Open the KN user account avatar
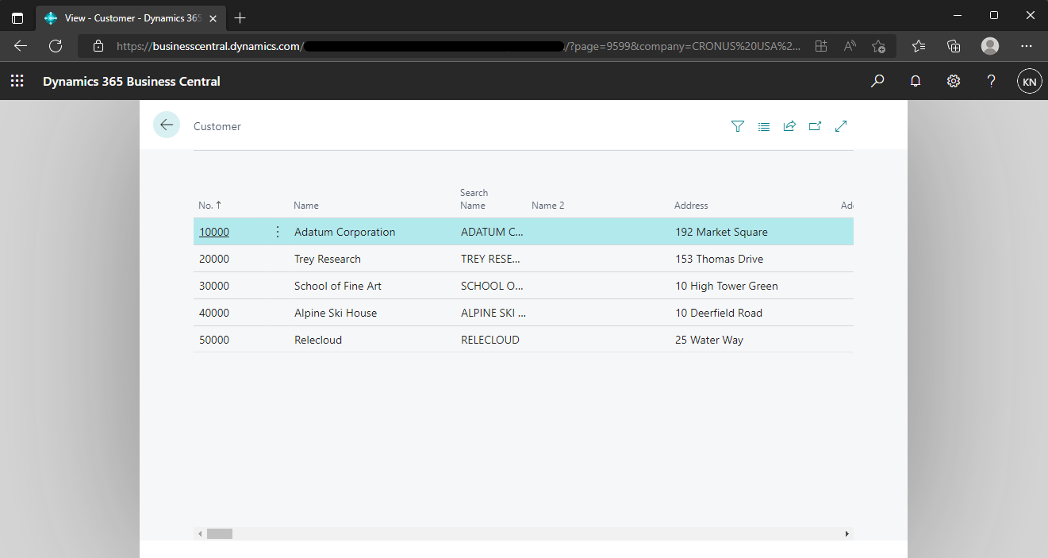The height and width of the screenshot is (558, 1048). (1029, 81)
